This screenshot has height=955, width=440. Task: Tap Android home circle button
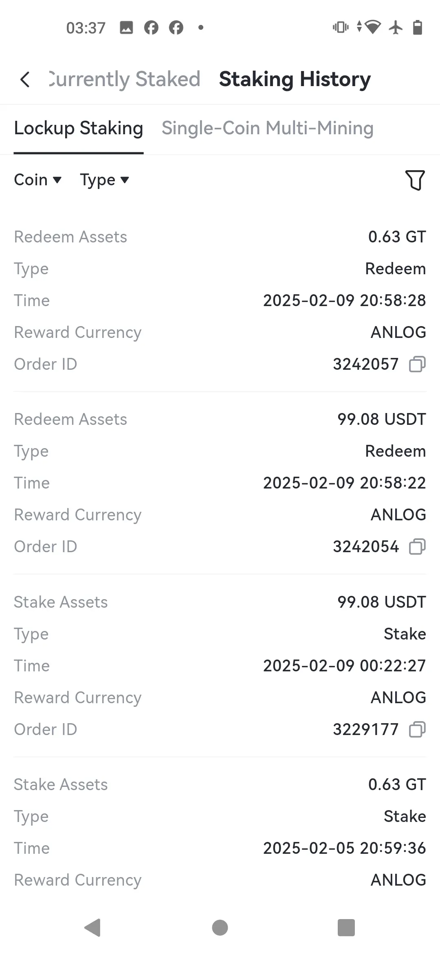220,928
